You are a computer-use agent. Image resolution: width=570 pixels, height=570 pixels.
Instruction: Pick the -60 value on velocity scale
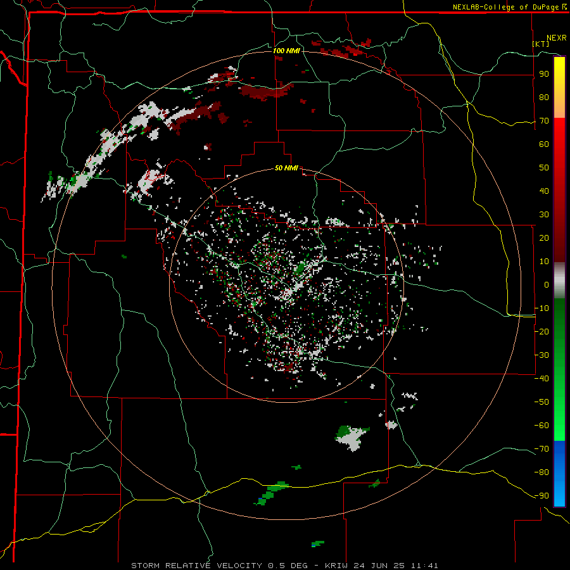click(541, 426)
